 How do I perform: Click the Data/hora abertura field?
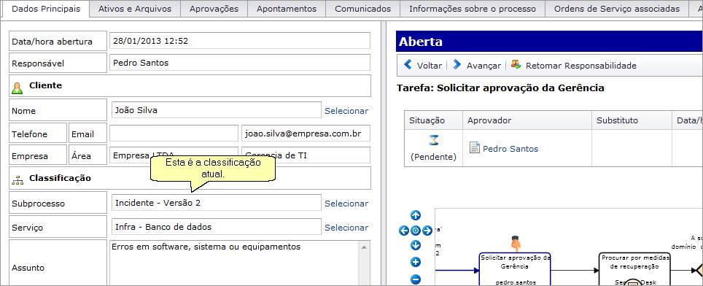pos(240,41)
